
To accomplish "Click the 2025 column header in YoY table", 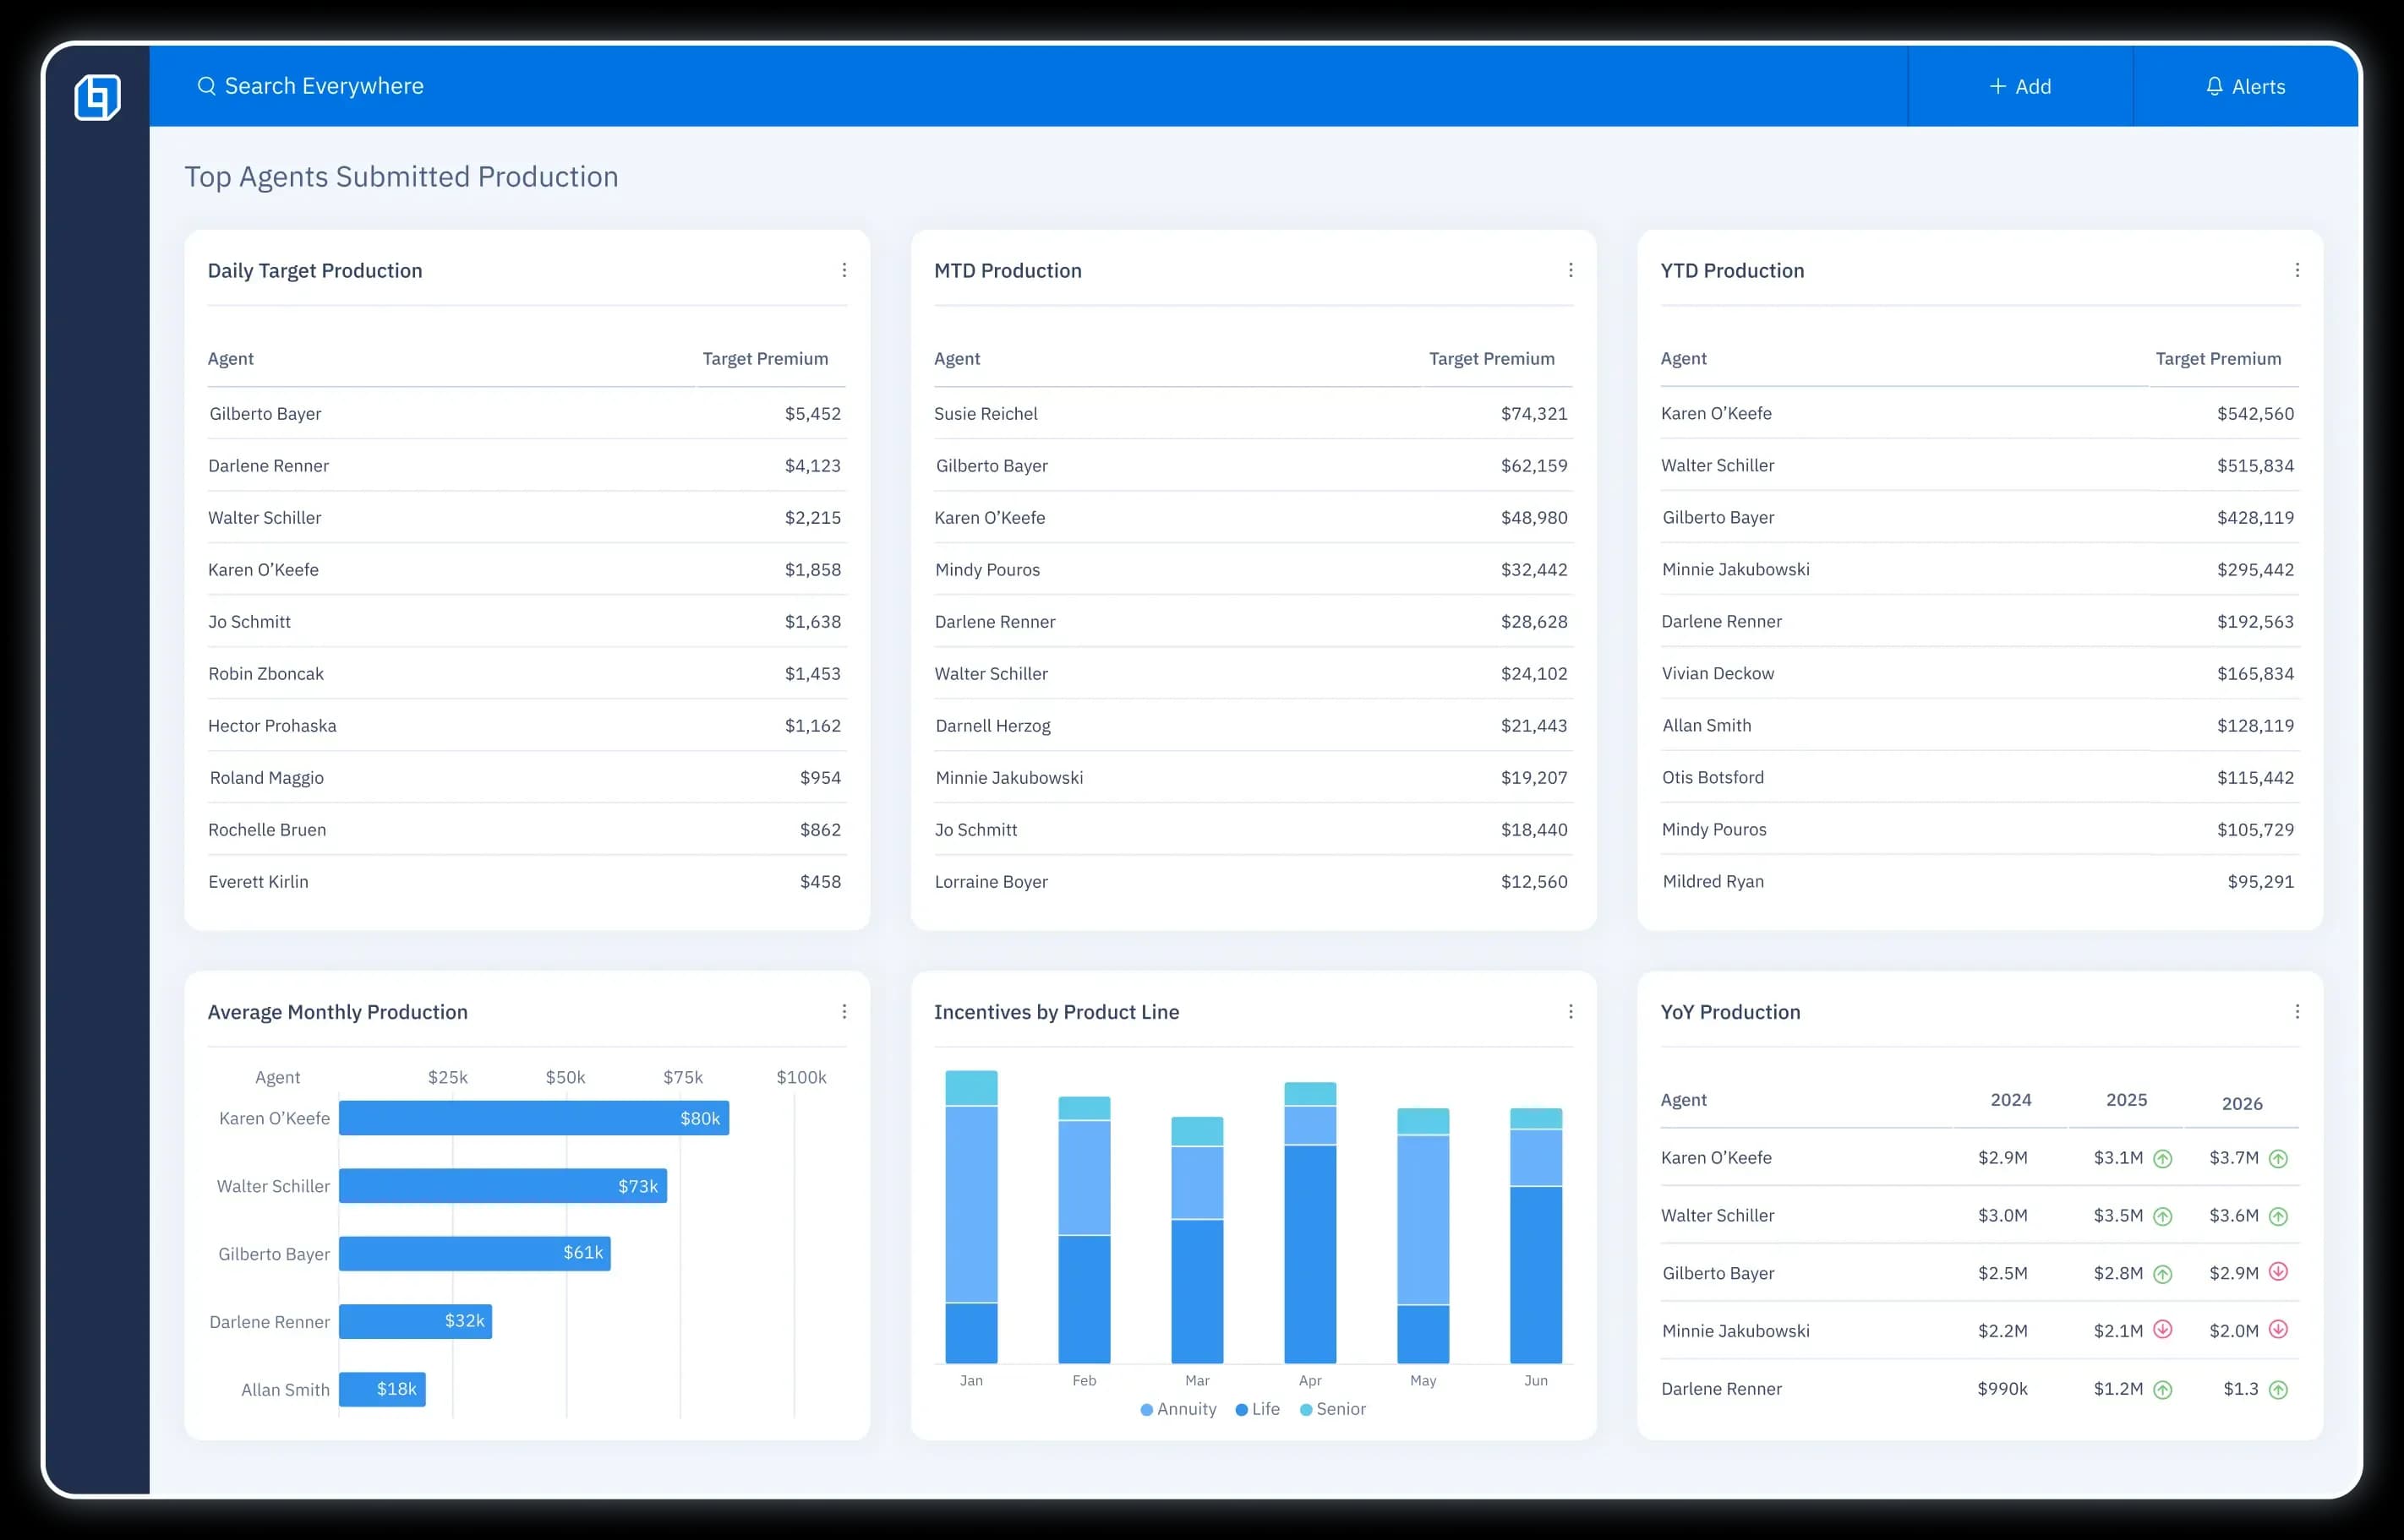I will point(2126,1100).
